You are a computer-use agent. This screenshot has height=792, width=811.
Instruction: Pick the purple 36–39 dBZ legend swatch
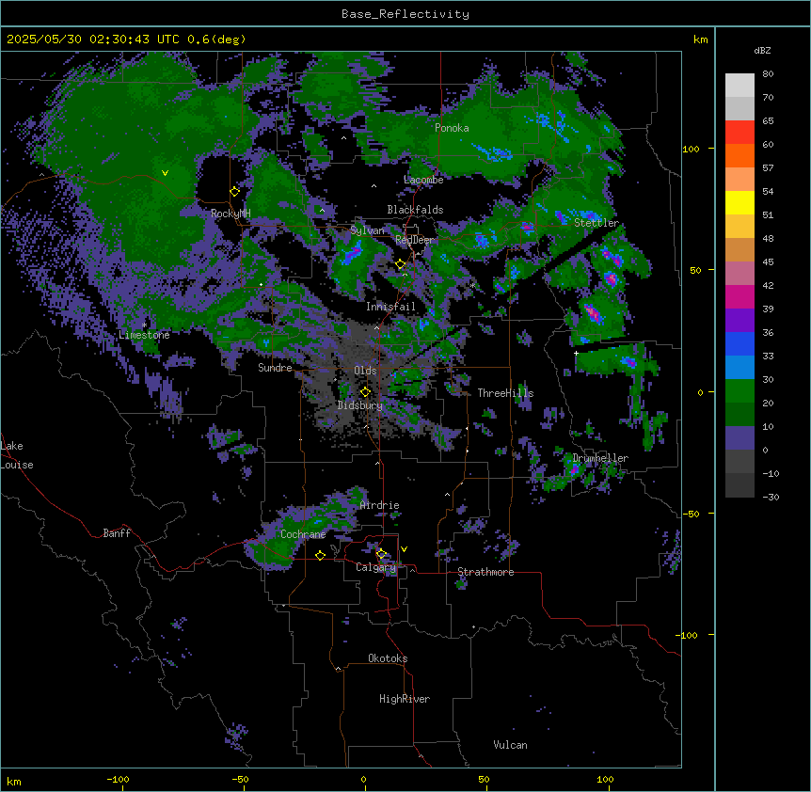pos(739,321)
